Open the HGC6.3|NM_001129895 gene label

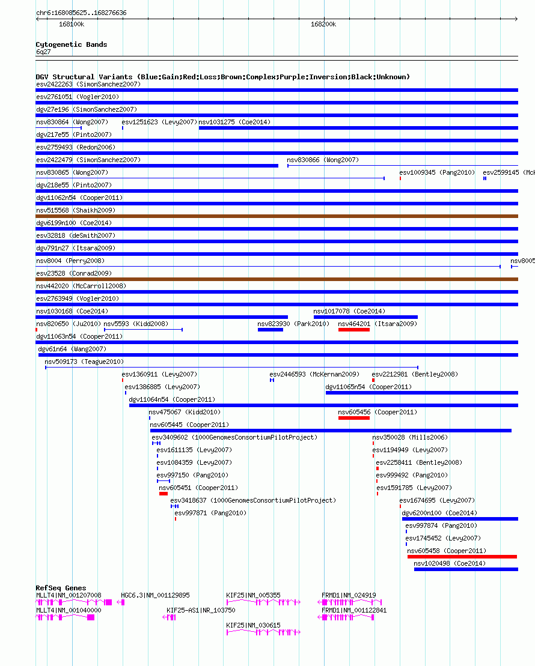pos(155,596)
